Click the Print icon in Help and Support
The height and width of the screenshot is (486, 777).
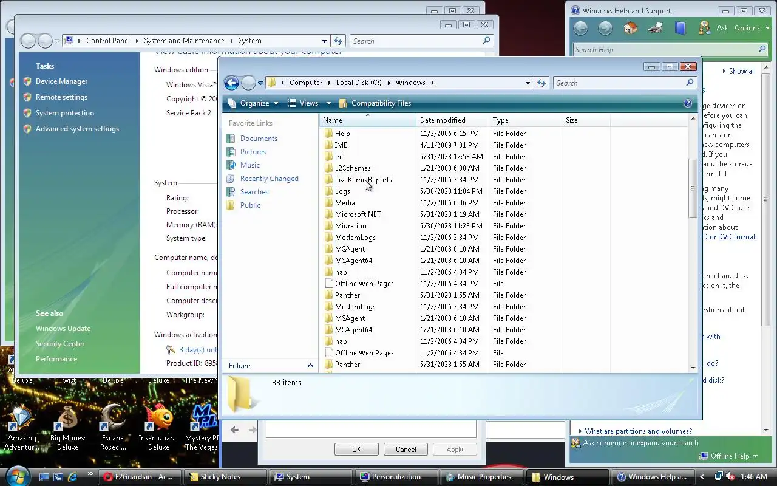655,28
